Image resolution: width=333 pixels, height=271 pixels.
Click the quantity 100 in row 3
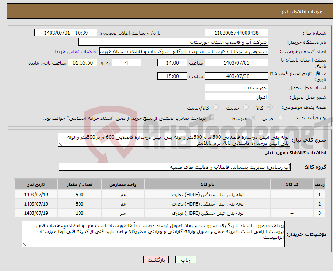(79, 213)
